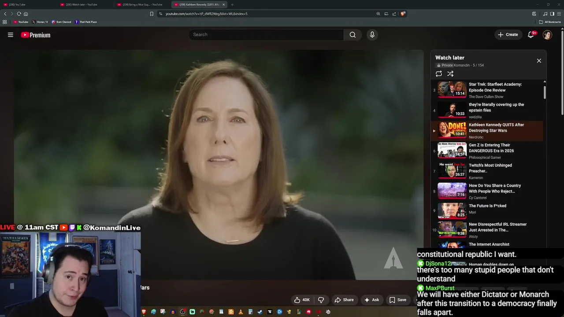Click the 'Watch later' playlist heading
This screenshot has width=564, height=317.
[x=450, y=58]
